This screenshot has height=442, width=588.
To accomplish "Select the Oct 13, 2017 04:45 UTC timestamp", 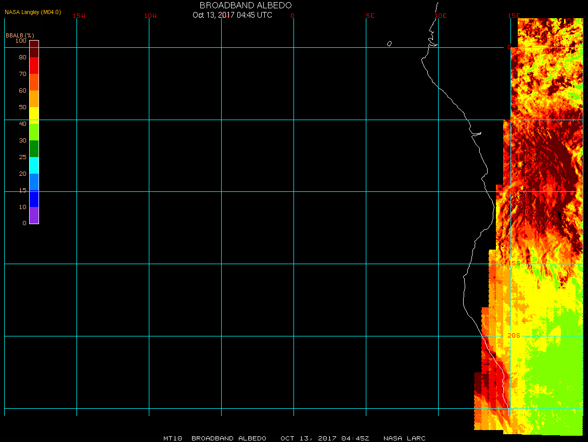I will [232, 15].
